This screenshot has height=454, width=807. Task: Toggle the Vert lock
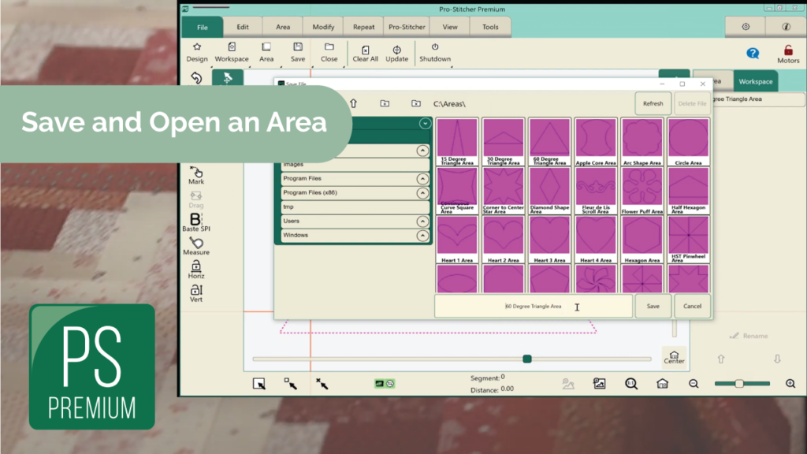click(x=196, y=291)
